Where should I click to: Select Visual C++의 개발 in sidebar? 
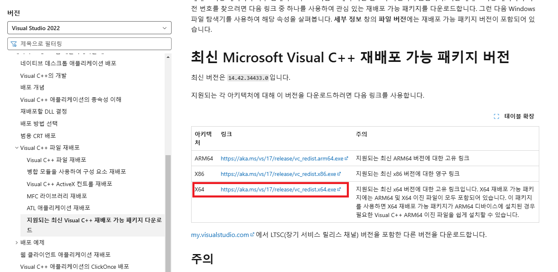43,75
